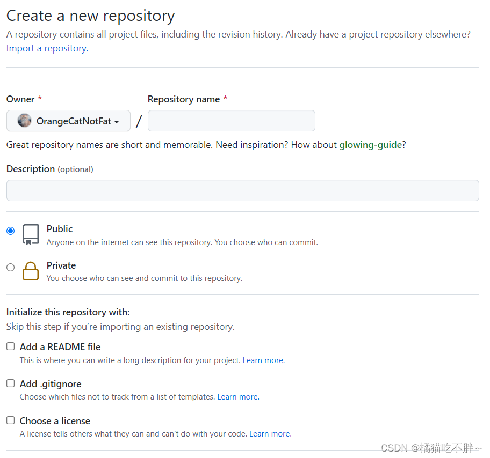Click the Owner label
The width and height of the screenshot is (490, 458).
[20, 99]
